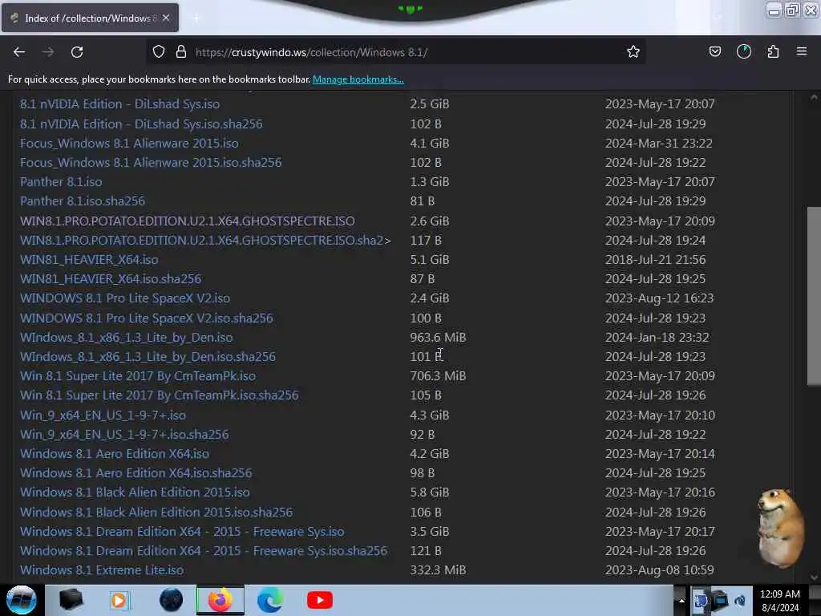Screen dimensions: 821x616
Task: Select the 2018-Jul-21 21:56 date text
Action: tap(655, 260)
